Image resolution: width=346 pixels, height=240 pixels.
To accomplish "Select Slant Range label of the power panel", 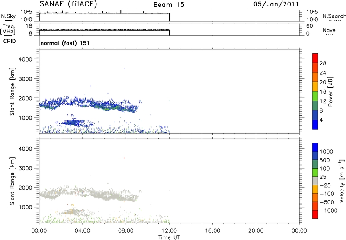I will click(12, 92).
